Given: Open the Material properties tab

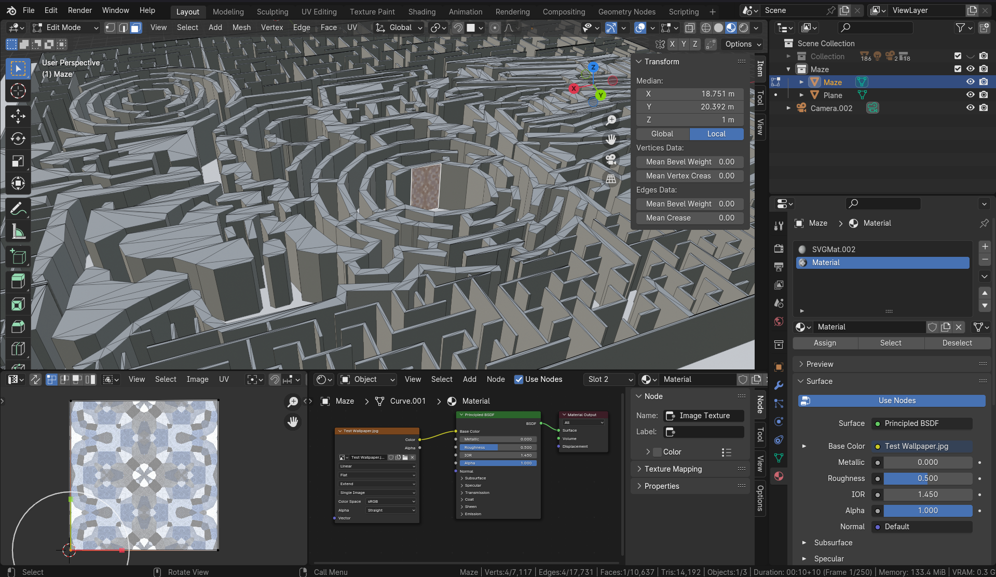Looking at the screenshot, I should [779, 476].
